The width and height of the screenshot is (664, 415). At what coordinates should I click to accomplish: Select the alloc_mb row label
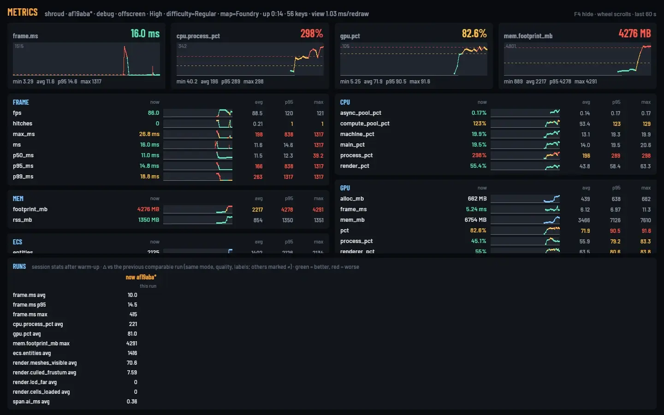[x=352, y=199]
